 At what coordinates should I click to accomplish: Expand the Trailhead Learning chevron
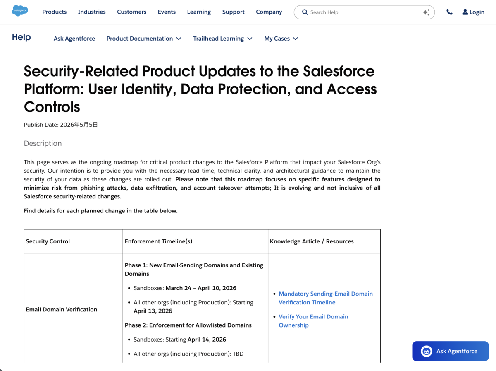tap(250, 39)
